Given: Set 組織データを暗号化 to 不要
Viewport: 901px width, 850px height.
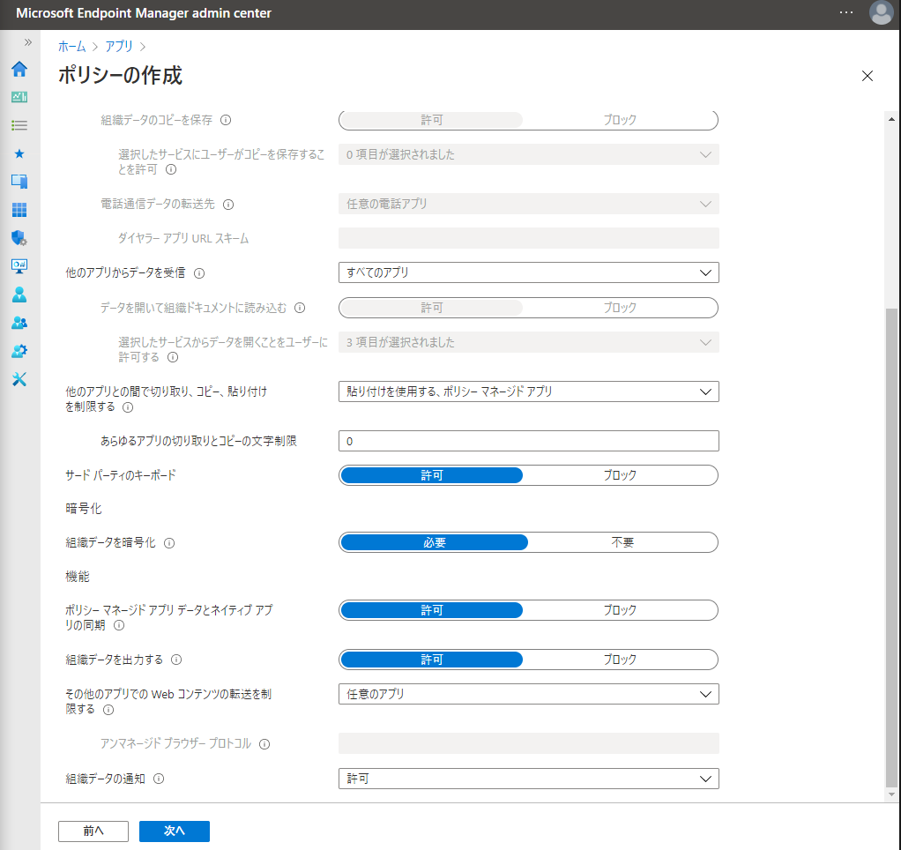Looking at the screenshot, I should pyautogui.click(x=622, y=542).
